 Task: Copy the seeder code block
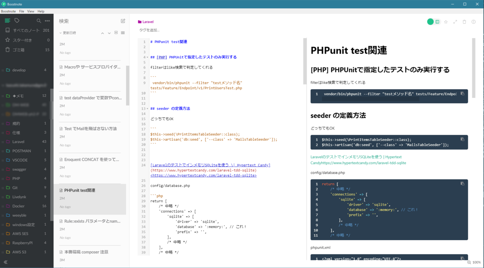coord(462,139)
